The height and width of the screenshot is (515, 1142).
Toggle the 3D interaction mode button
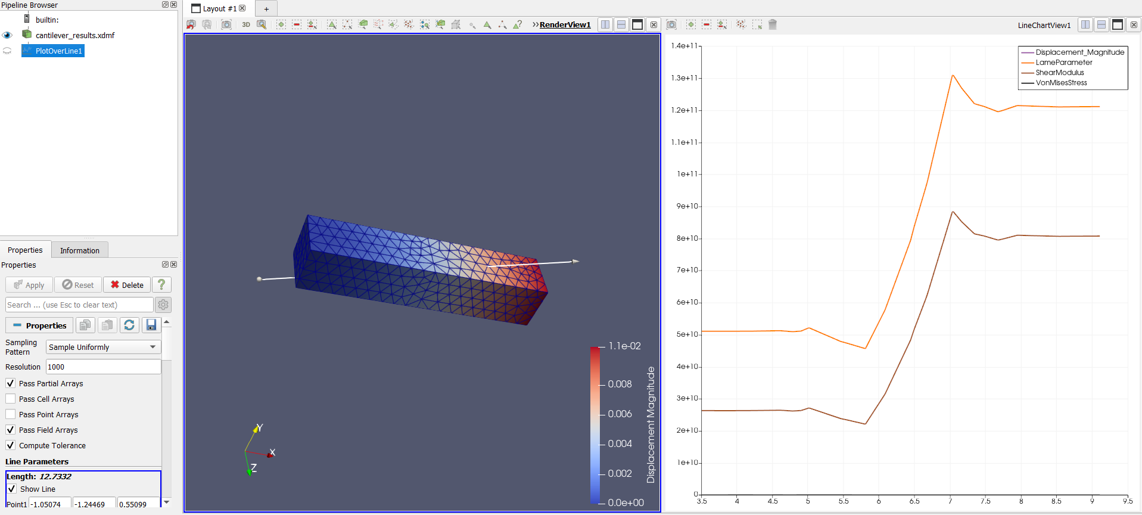pyautogui.click(x=246, y=24)
